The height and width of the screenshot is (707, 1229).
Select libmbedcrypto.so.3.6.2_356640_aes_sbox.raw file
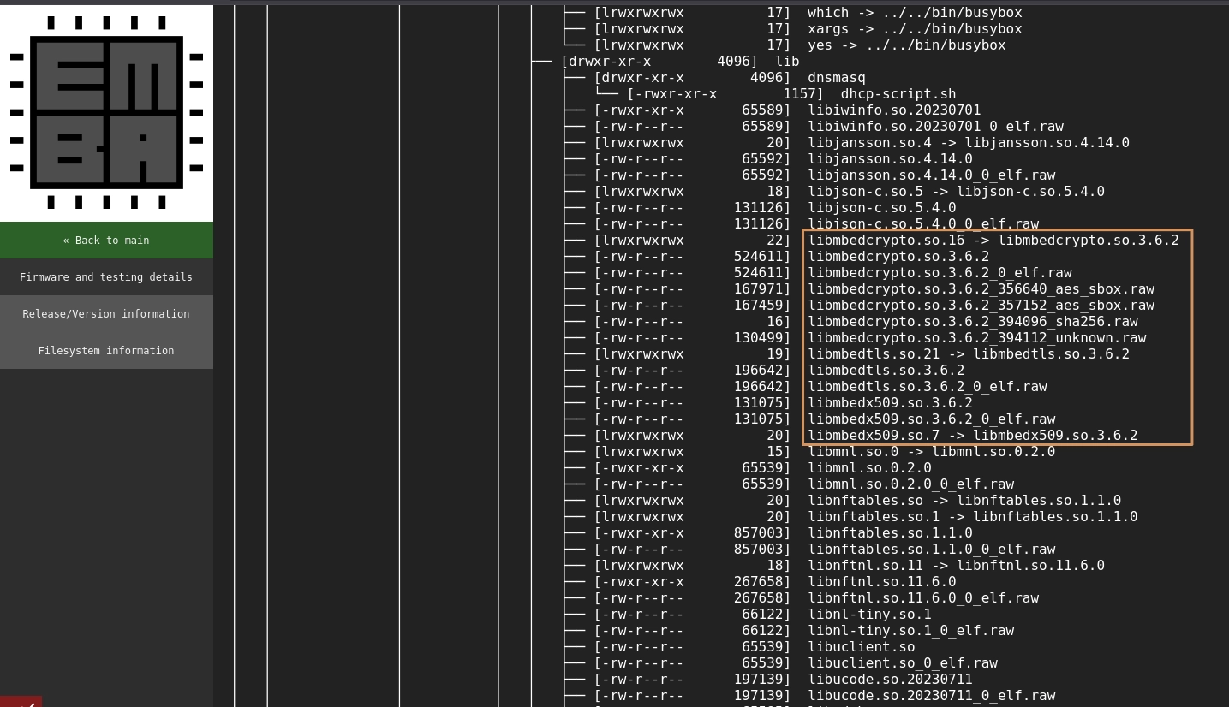pyautogui.click(x=981, y=289)
